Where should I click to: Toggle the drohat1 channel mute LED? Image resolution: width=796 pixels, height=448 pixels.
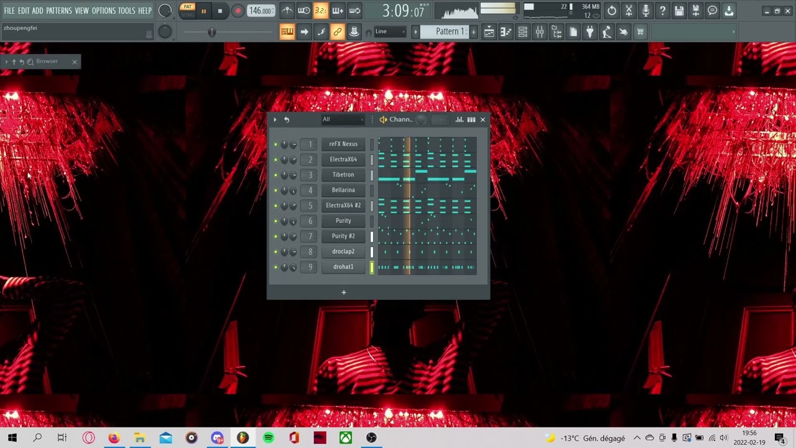pos(275,267)
